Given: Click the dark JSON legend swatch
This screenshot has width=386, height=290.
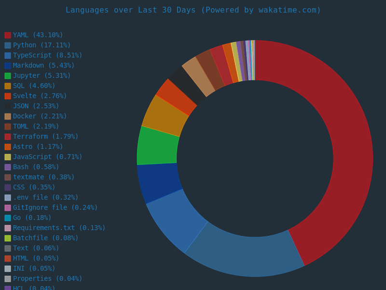Looking at the screenshot, I should (8, 106).
